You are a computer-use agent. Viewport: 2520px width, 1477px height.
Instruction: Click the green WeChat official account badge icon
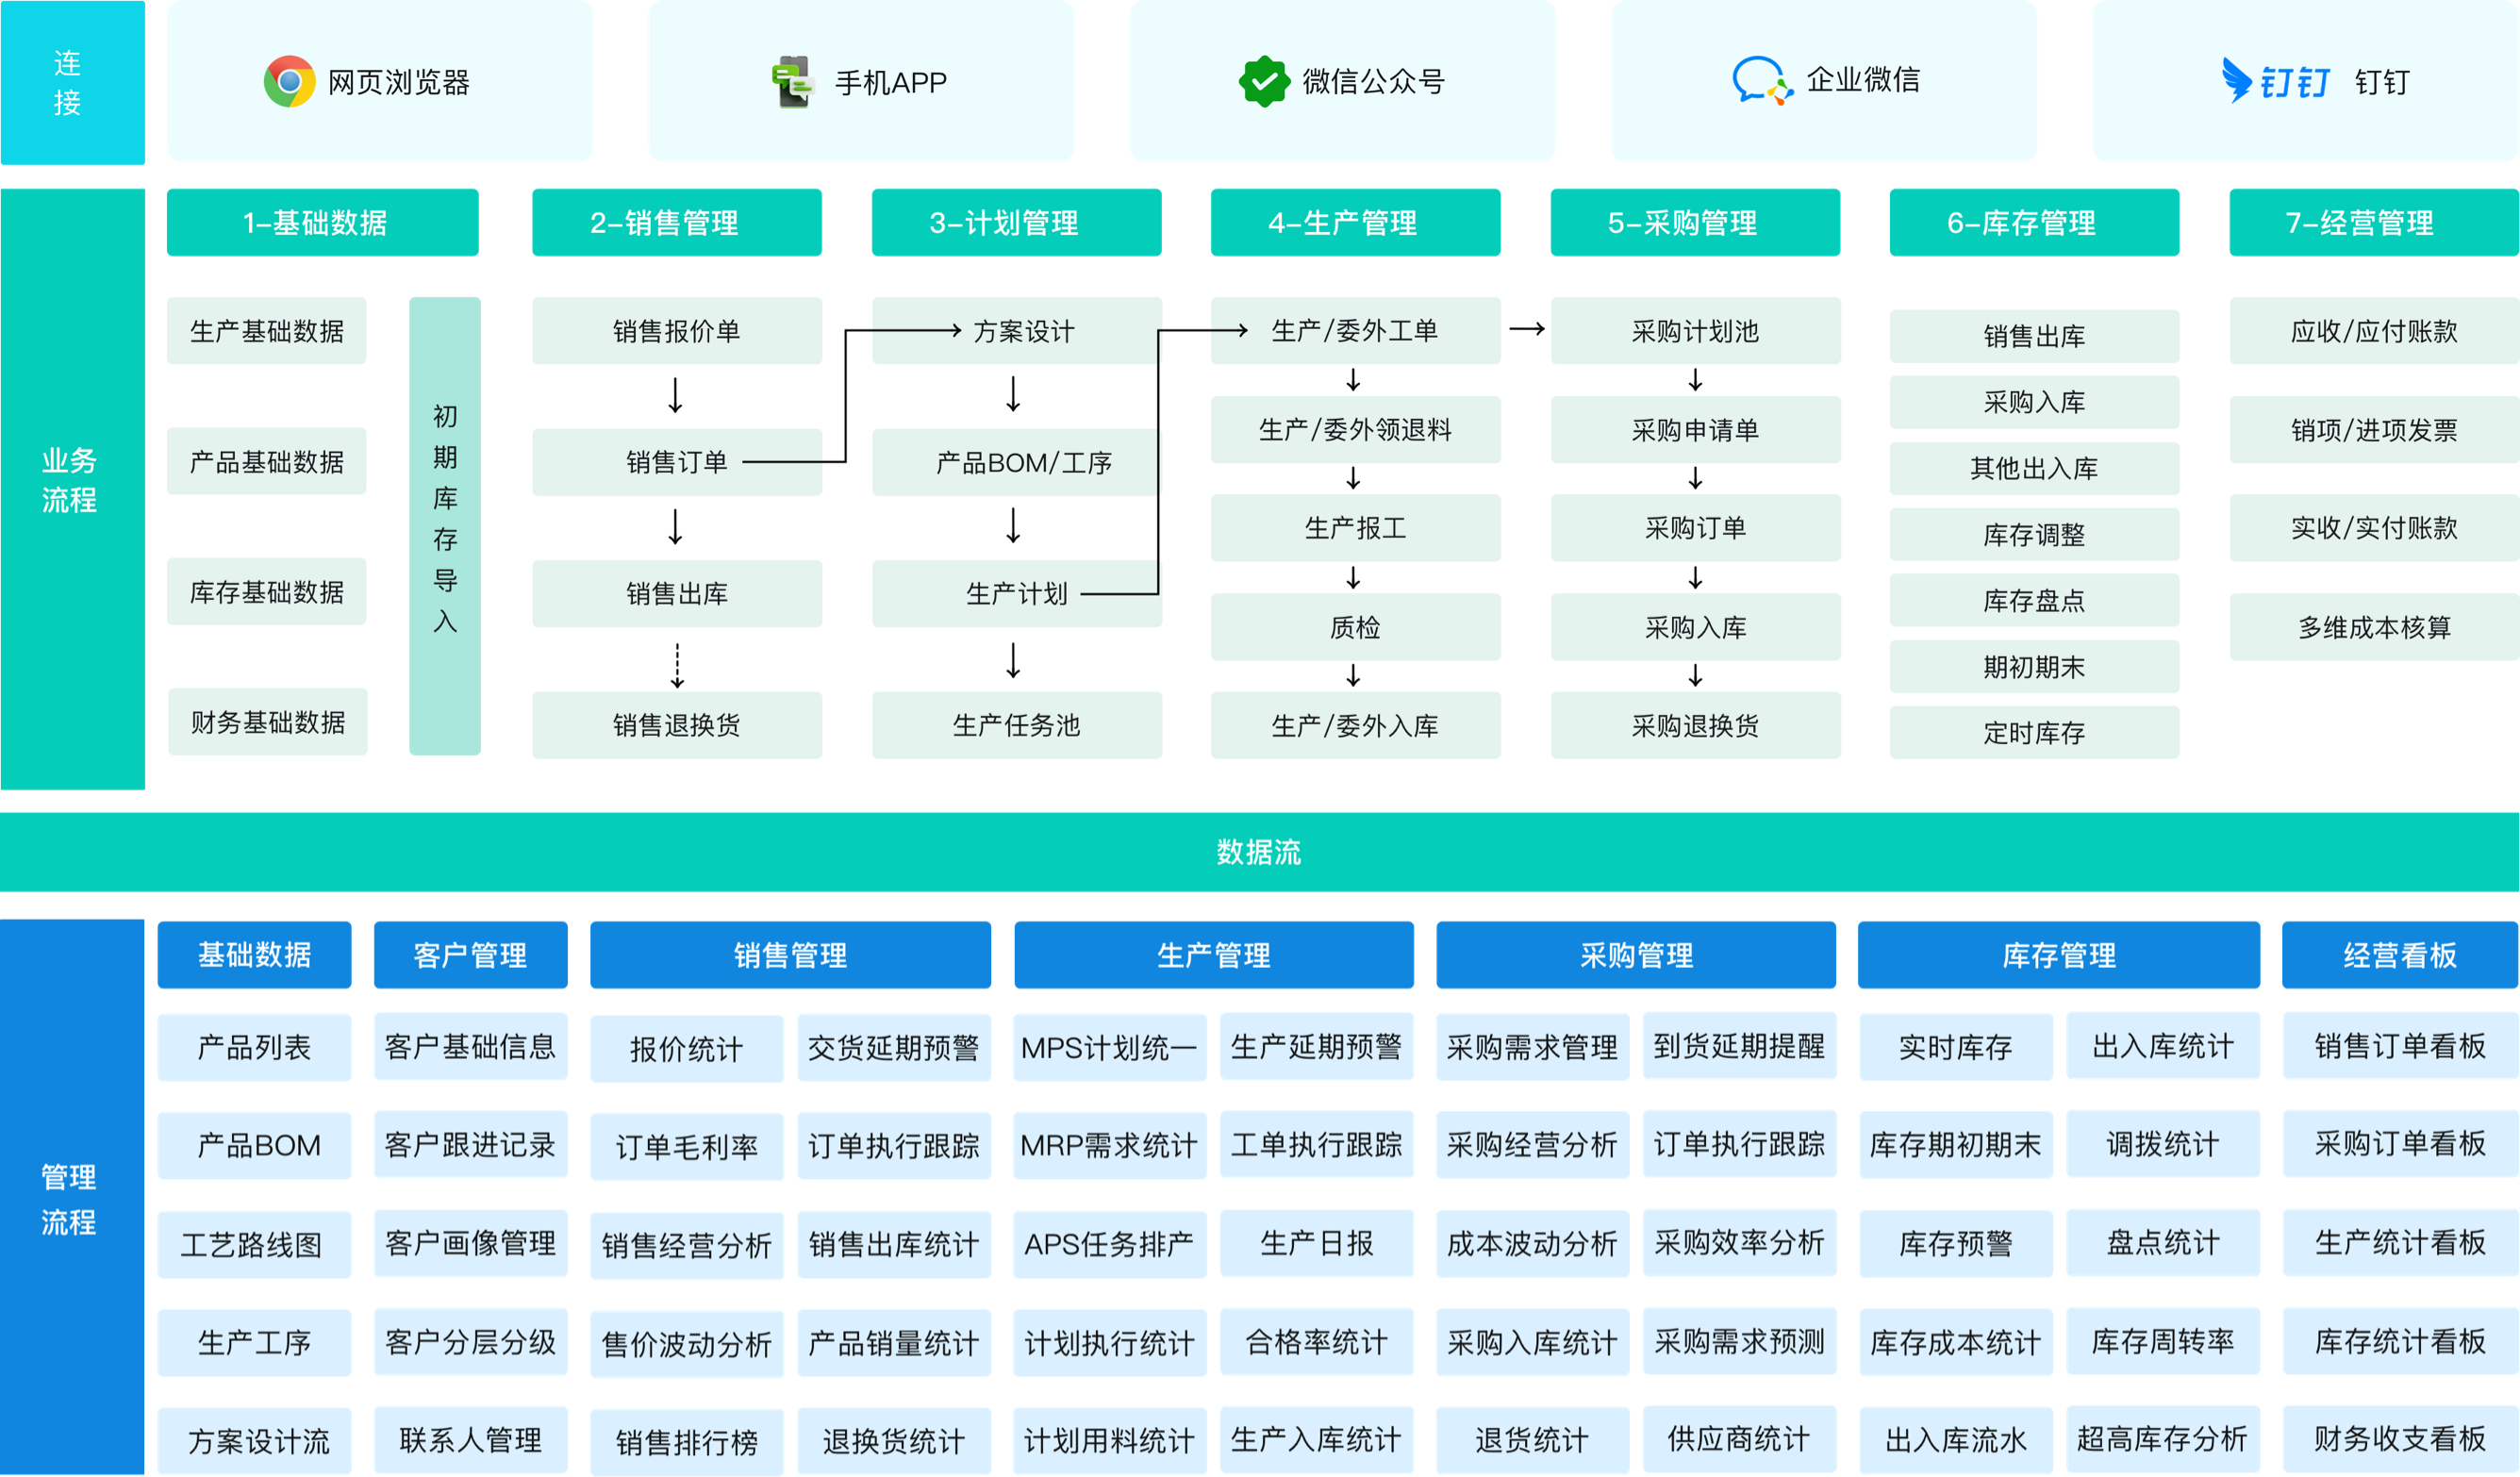tap(1264, 81)
